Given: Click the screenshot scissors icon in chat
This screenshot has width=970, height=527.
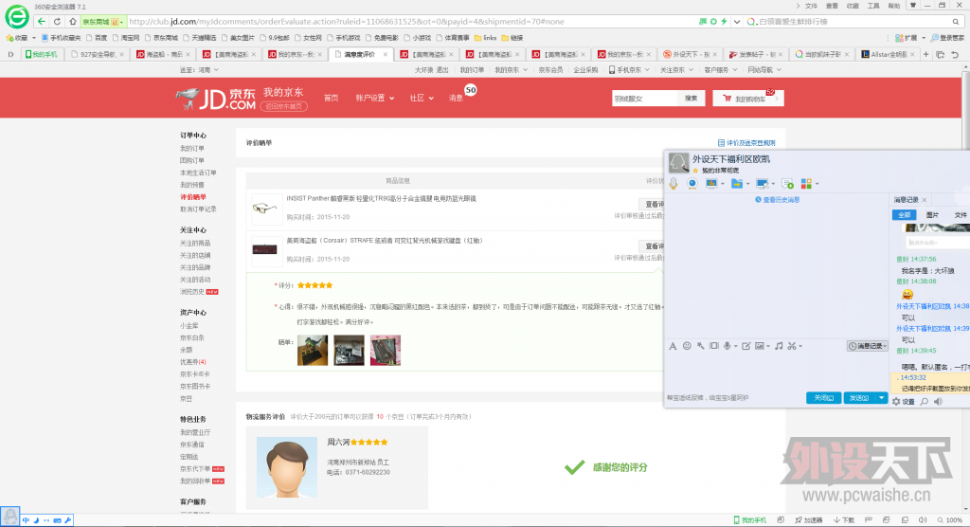Looking at the screenshot, I should (x=792, y=346).
